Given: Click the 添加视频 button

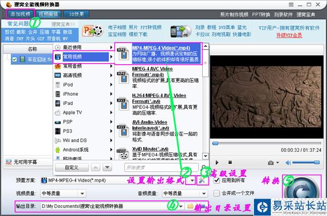Looking at the screenshot, I should [20, 14].
